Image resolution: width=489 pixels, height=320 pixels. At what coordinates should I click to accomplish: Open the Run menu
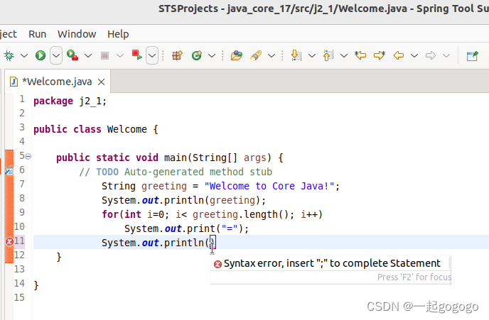pyautogui.click(x=38, y=34)
